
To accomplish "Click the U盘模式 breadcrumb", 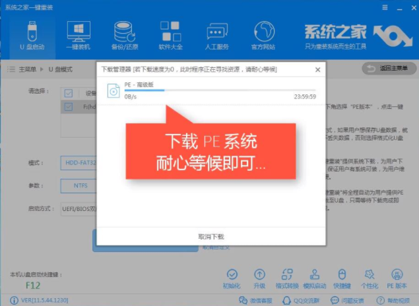I will [61, 69].
